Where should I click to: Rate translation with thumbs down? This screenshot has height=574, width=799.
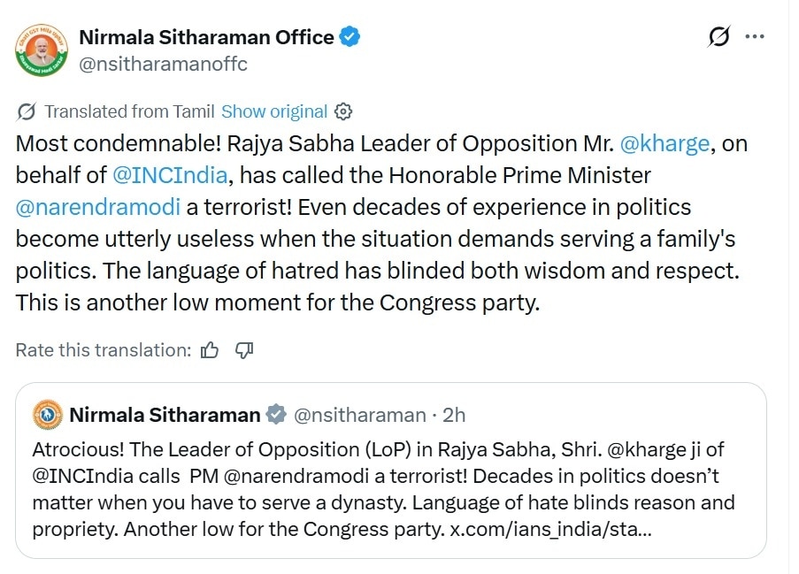244,350
